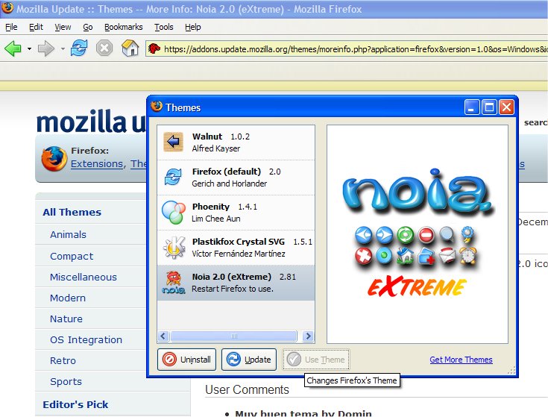Viewport: 548px width, 417px height.
Task: Click the 'Gerich and Horlander' author text
Action: coord(230,184)
